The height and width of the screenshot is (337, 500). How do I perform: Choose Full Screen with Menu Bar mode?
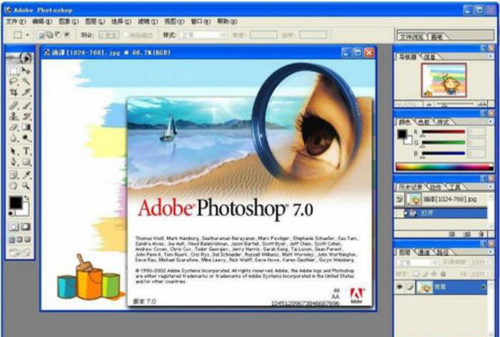pos(20,240)
